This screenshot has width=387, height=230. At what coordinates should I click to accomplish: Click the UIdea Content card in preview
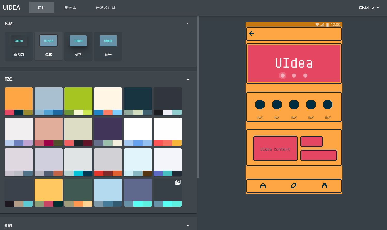point(275,149)
